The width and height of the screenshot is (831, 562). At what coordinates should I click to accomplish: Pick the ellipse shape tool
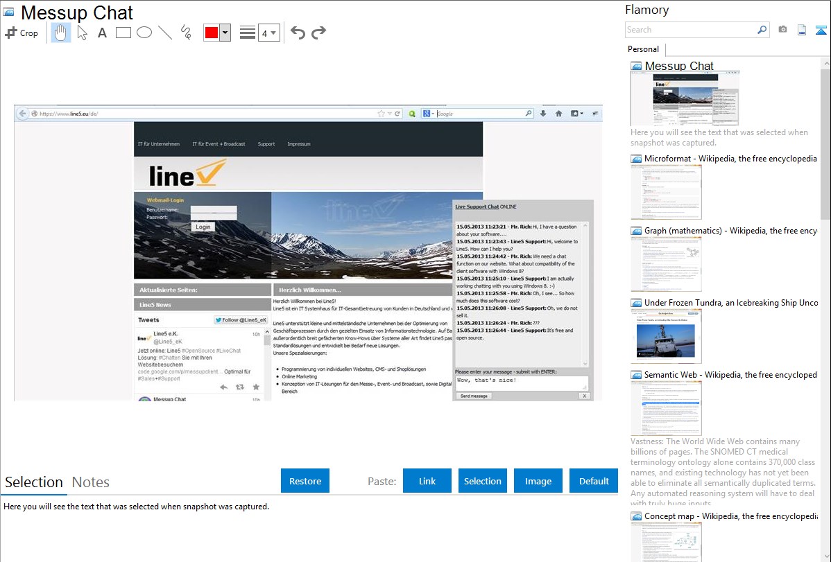144,33
